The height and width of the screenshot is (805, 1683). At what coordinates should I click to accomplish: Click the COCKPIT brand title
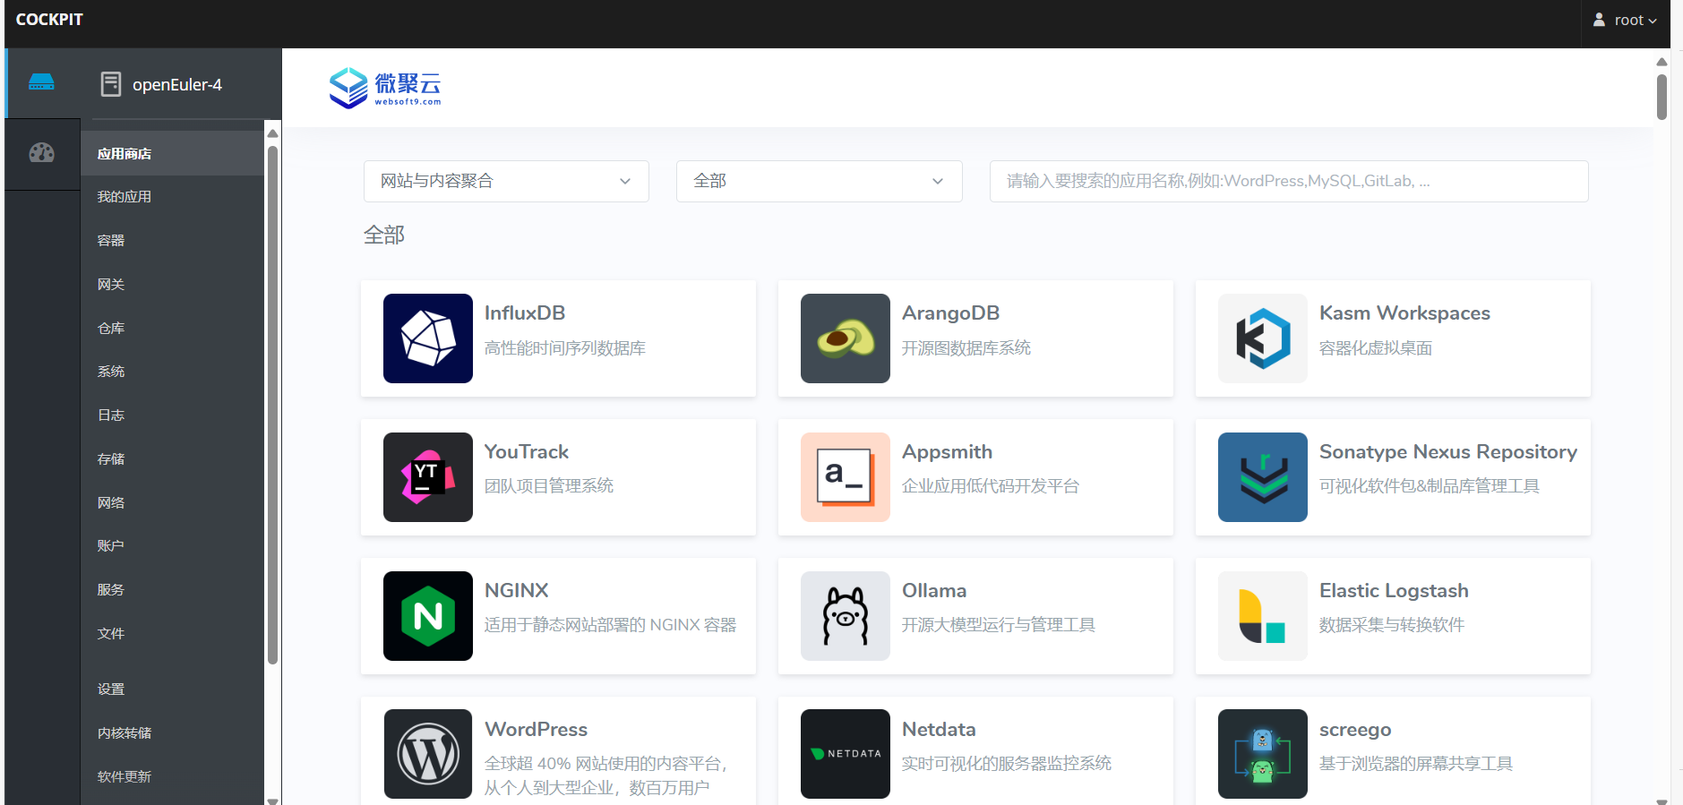point(49,20)
